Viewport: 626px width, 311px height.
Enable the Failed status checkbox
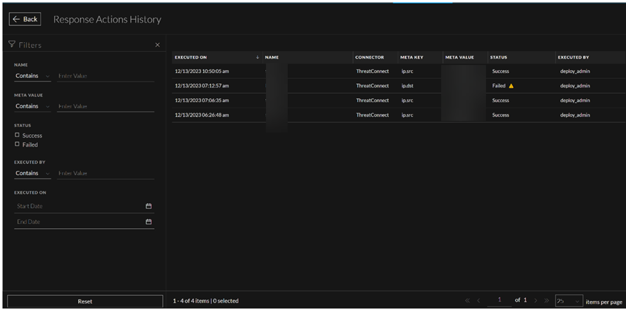[x=17, y=144]
